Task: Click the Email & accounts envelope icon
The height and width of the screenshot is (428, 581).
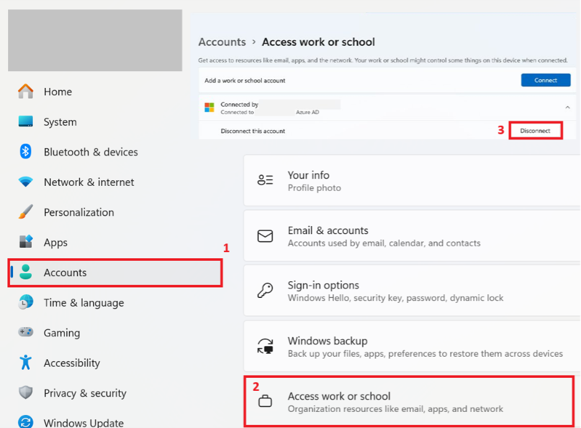Action: pyautogui.click(x=265, y=236)
